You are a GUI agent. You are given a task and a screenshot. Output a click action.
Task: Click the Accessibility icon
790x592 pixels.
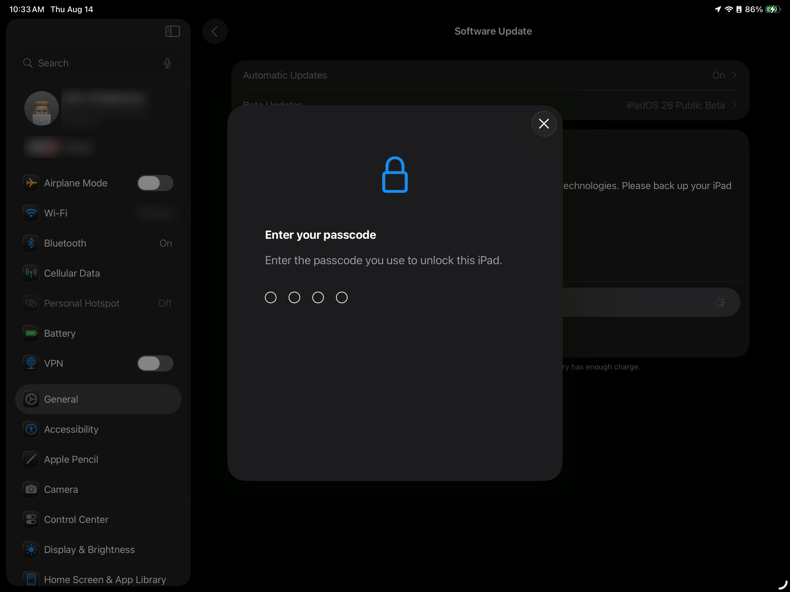(31, 429)
